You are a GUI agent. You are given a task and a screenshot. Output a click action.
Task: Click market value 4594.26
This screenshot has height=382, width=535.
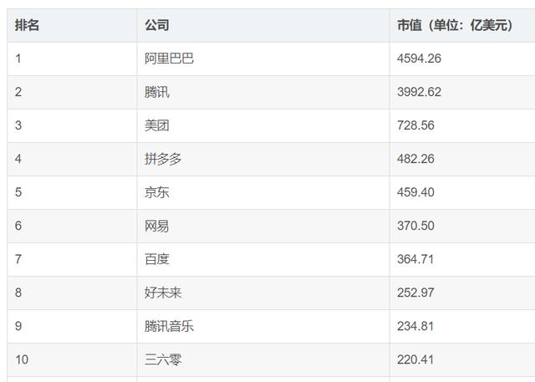click(x=419, y=59)
